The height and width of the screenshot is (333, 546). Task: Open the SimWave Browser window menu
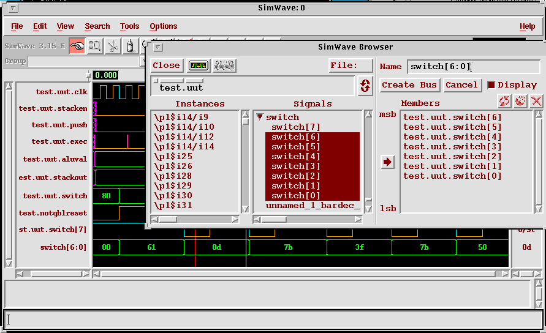click(x=157, y=47)
